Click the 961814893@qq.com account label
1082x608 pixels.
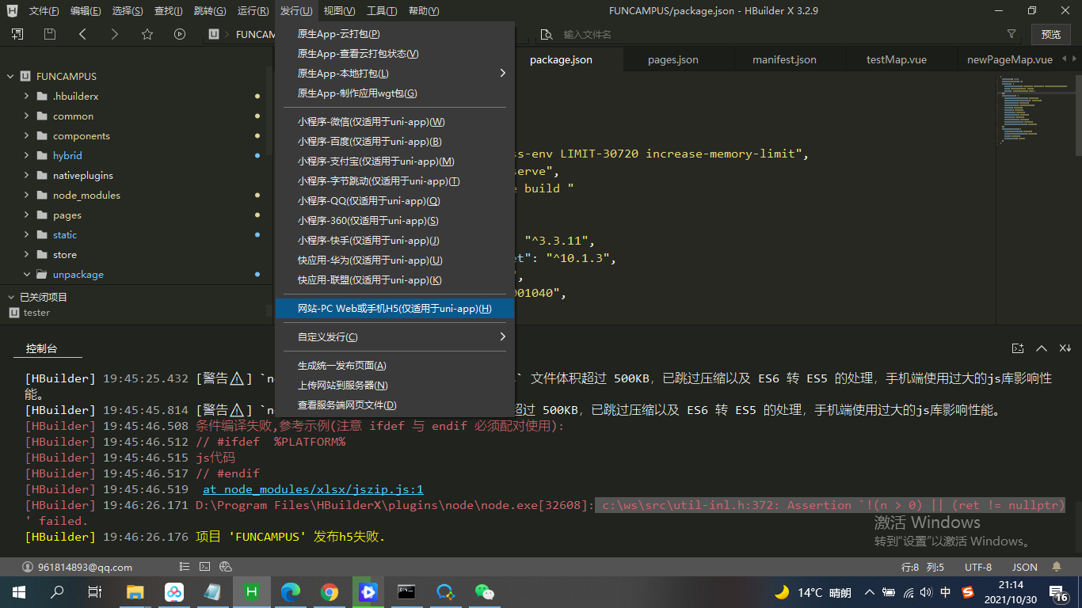85,567
